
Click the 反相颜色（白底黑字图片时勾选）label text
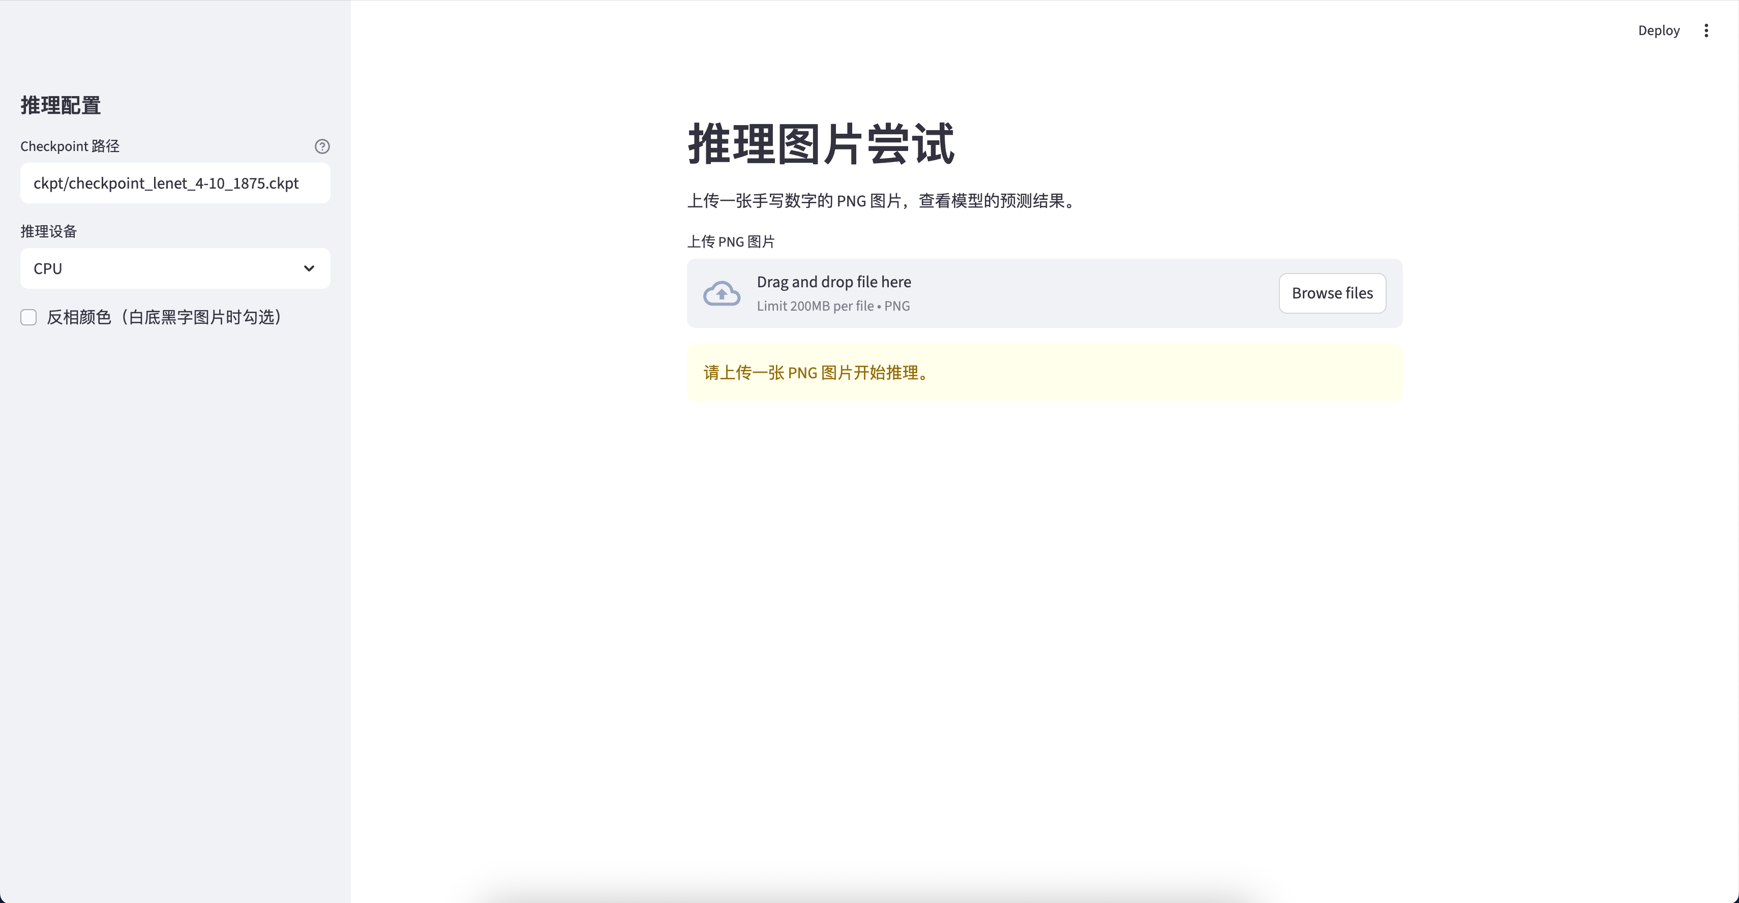coord(164,317)
